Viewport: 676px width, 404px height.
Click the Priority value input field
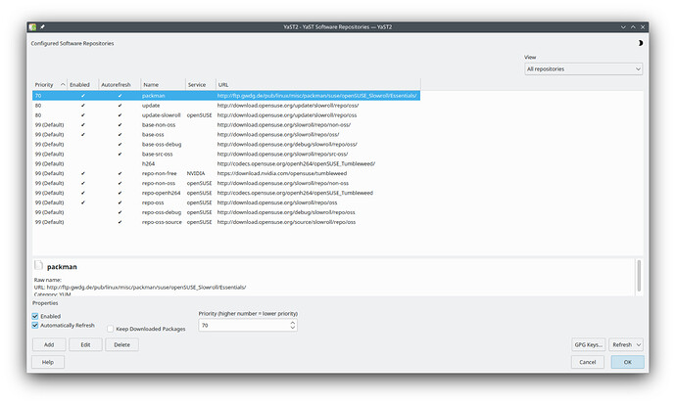click(244, 326)
